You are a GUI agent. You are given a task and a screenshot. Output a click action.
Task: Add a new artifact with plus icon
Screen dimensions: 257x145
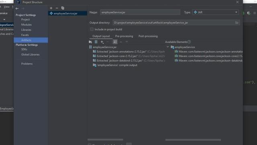coord(51,8)
